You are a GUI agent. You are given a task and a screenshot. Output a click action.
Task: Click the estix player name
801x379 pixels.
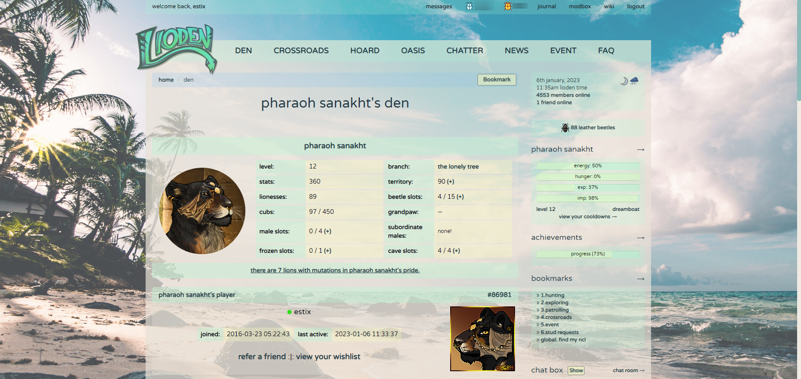point(302,312)
